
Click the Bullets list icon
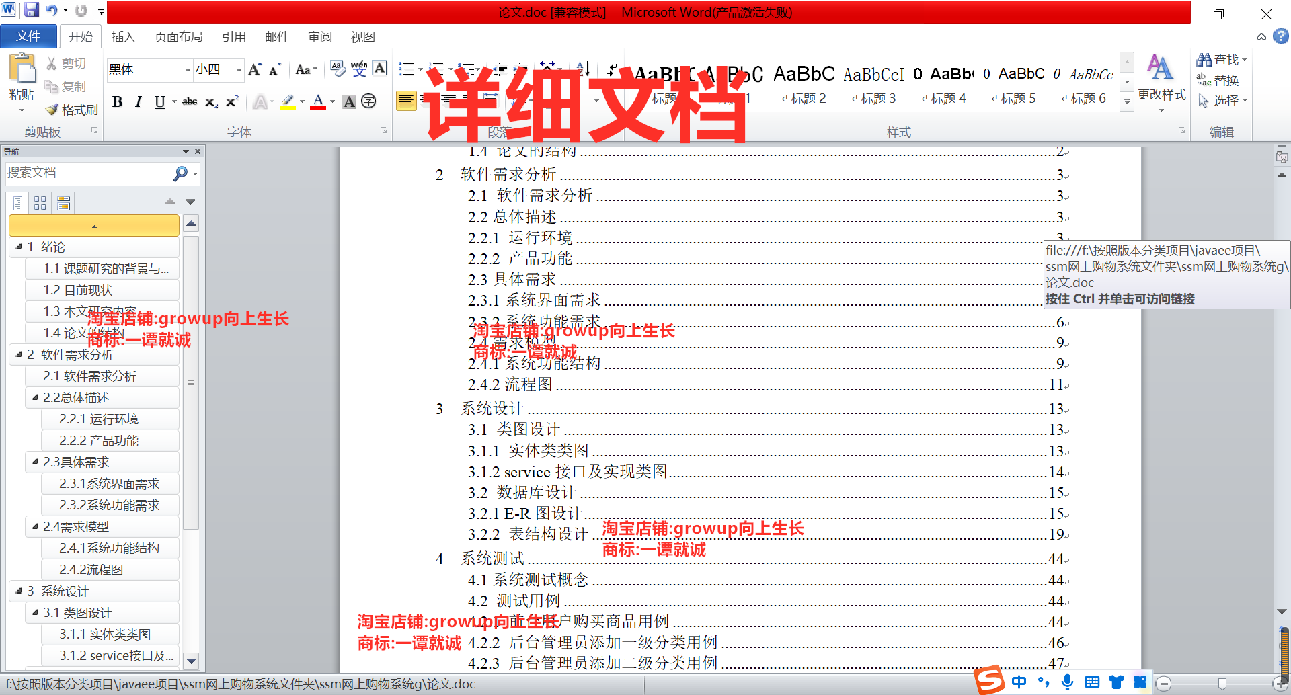(406, 69)
